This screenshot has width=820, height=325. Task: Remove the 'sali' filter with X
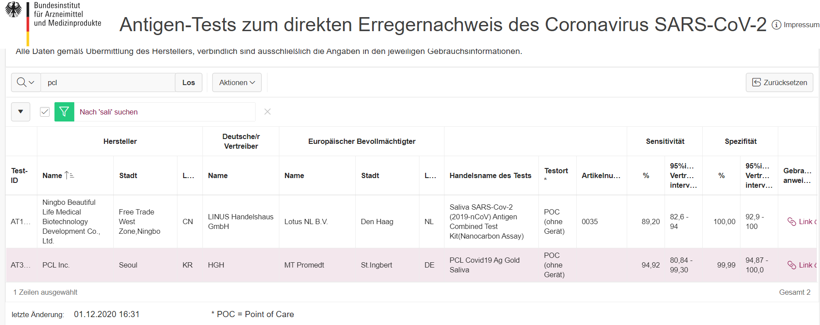pyautogui.click(x=267, y=112)
